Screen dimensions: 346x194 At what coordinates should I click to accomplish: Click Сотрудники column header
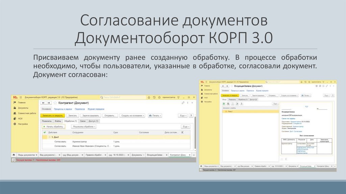click(x=92, y=132)
